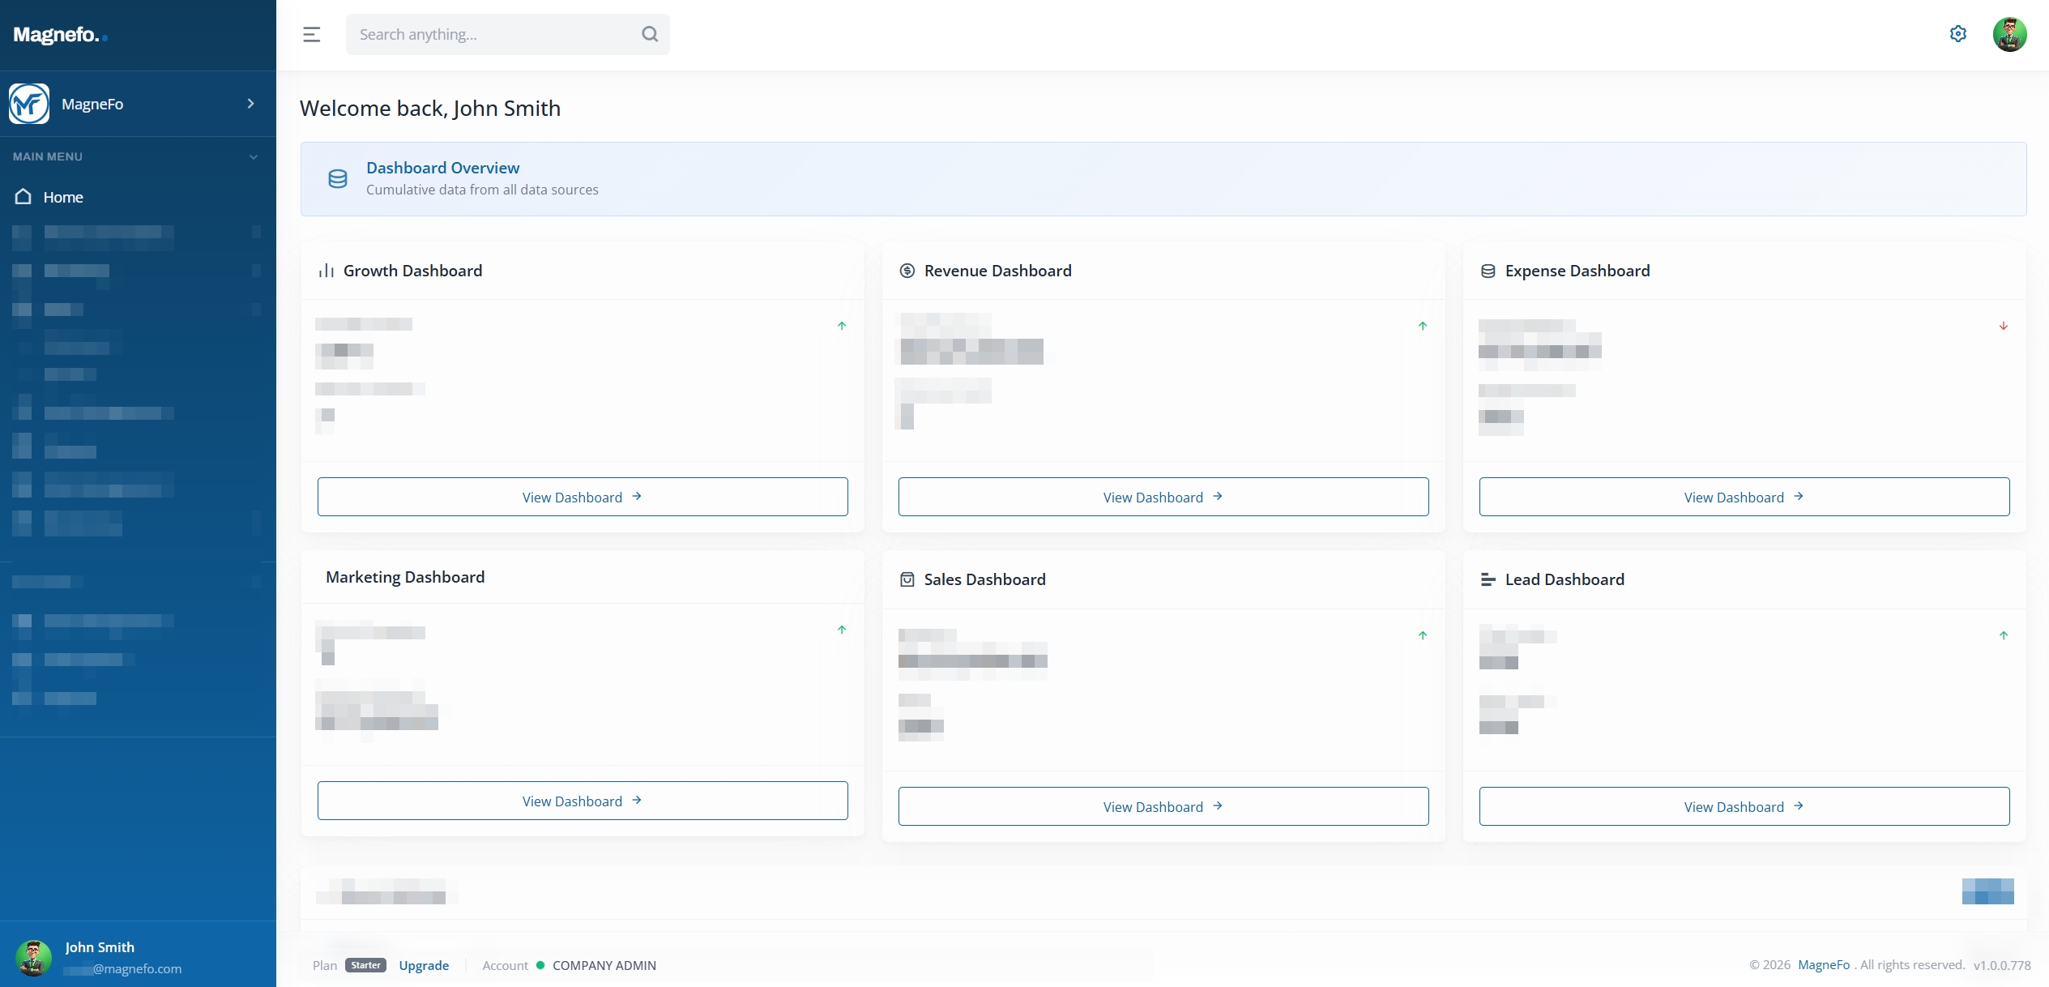Select the Growth Dashboard bar-chart icon
The image size is (2049, 987).
[326, 271]
